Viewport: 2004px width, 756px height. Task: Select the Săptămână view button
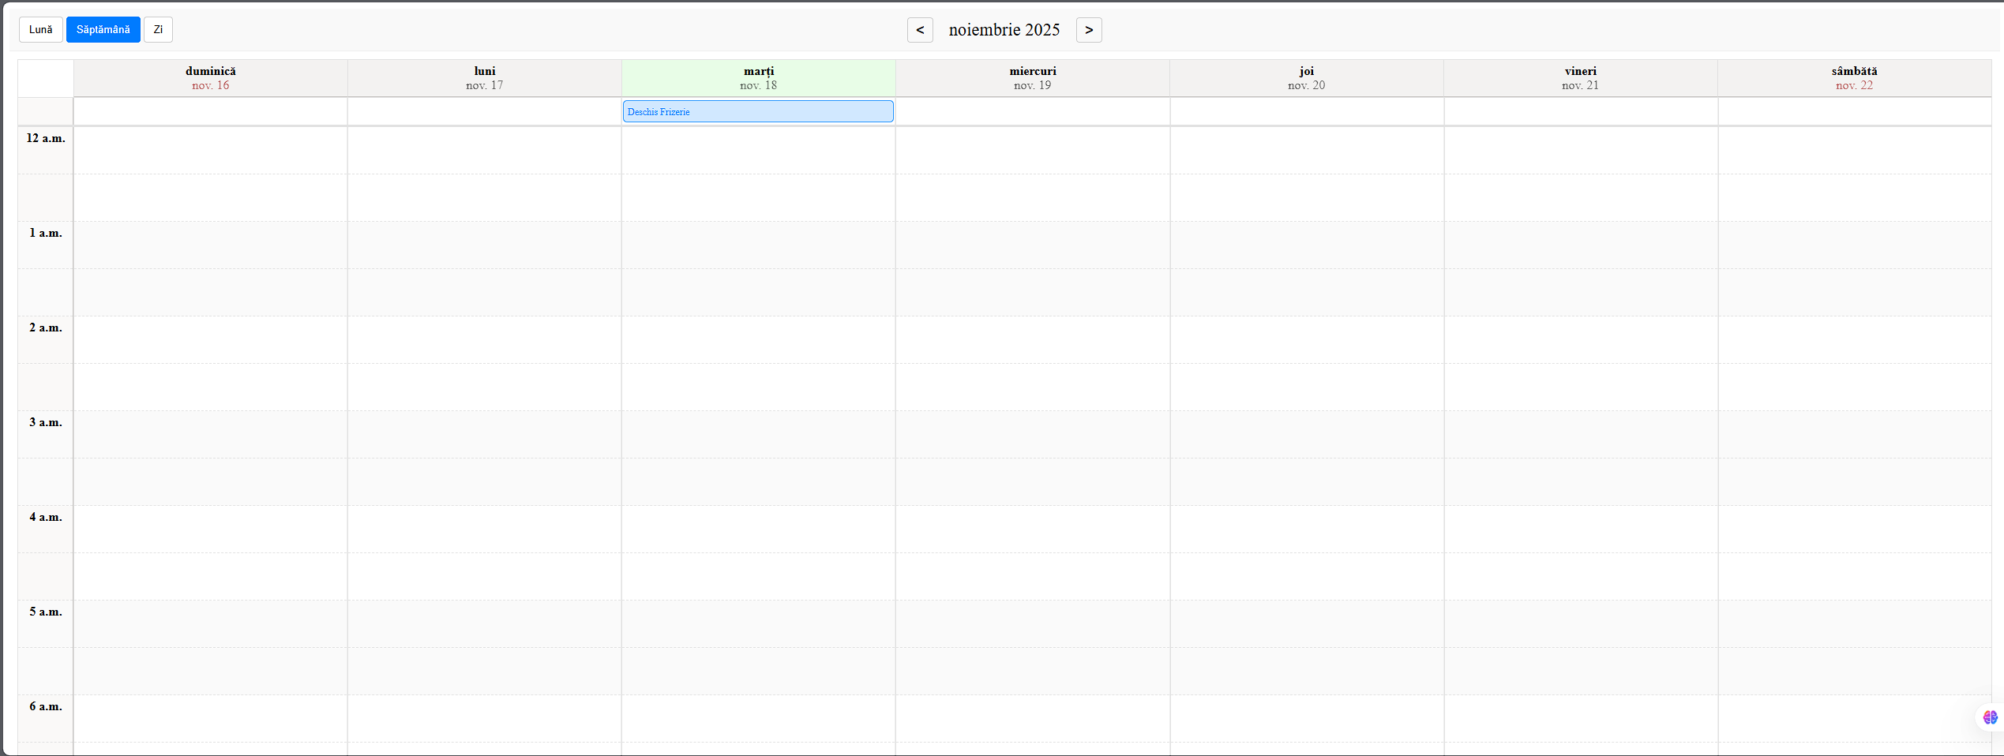point(103,29)
